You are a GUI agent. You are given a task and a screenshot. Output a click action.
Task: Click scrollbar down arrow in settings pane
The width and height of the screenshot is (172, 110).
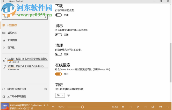(170, 101)
